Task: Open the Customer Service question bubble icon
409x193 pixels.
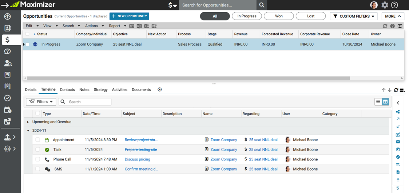Action: click(8, 51)
